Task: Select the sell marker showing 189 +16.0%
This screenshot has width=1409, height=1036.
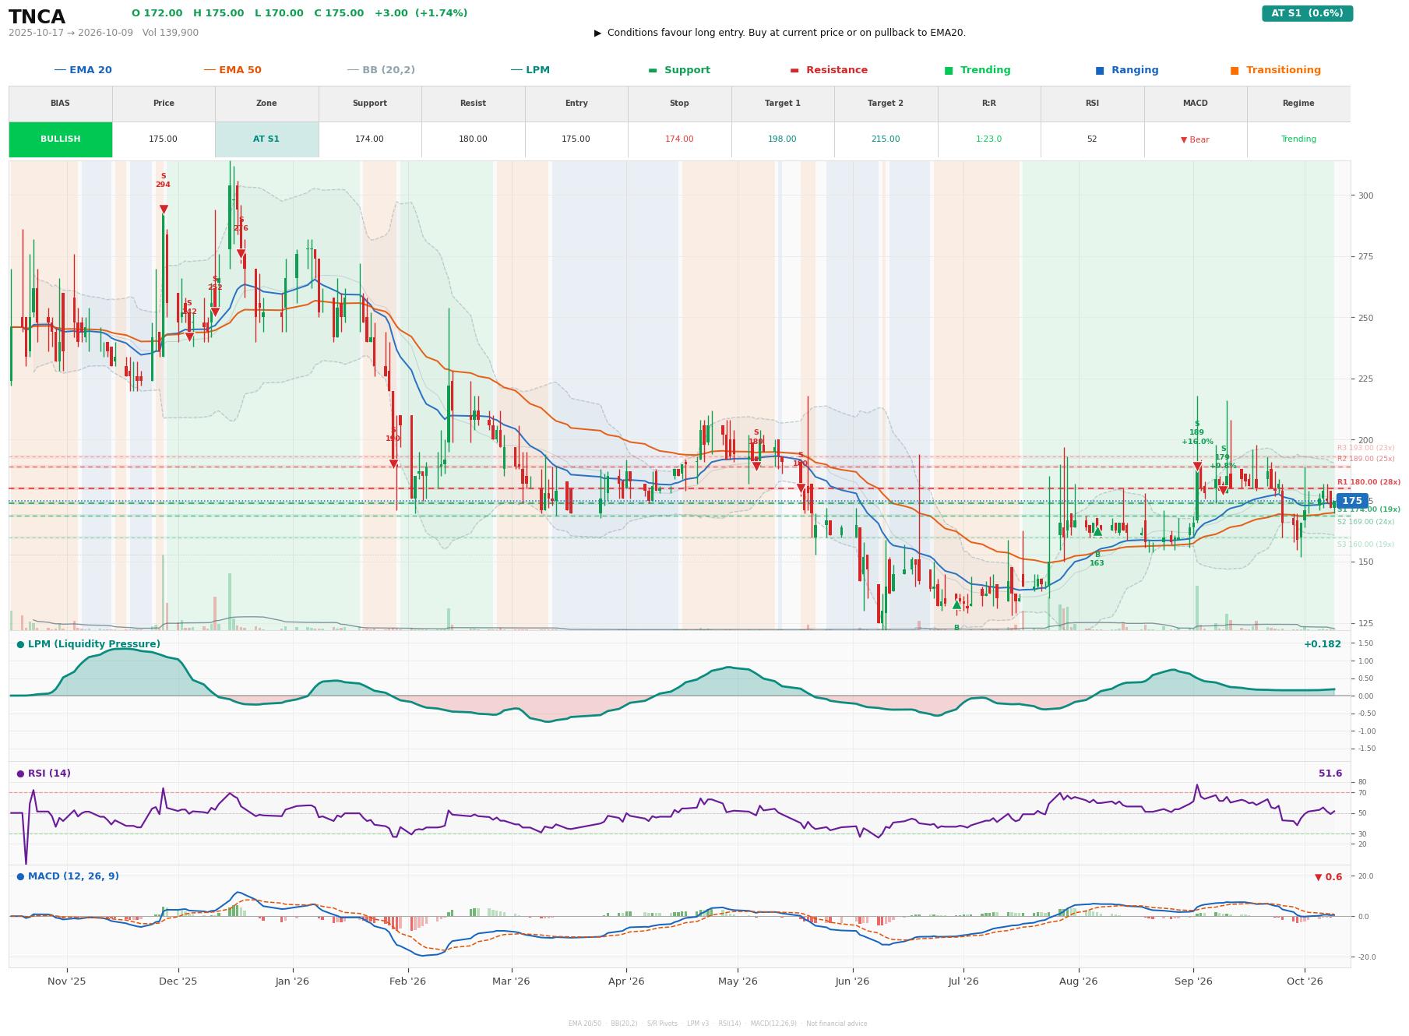Action: click(x=1197, y=466)
